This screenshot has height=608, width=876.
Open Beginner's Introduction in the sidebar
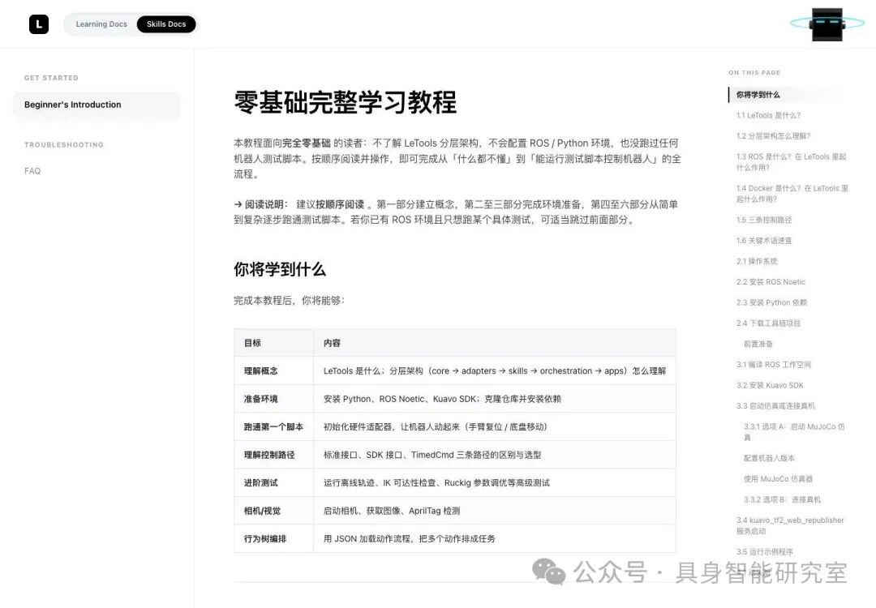coord(97,105)
